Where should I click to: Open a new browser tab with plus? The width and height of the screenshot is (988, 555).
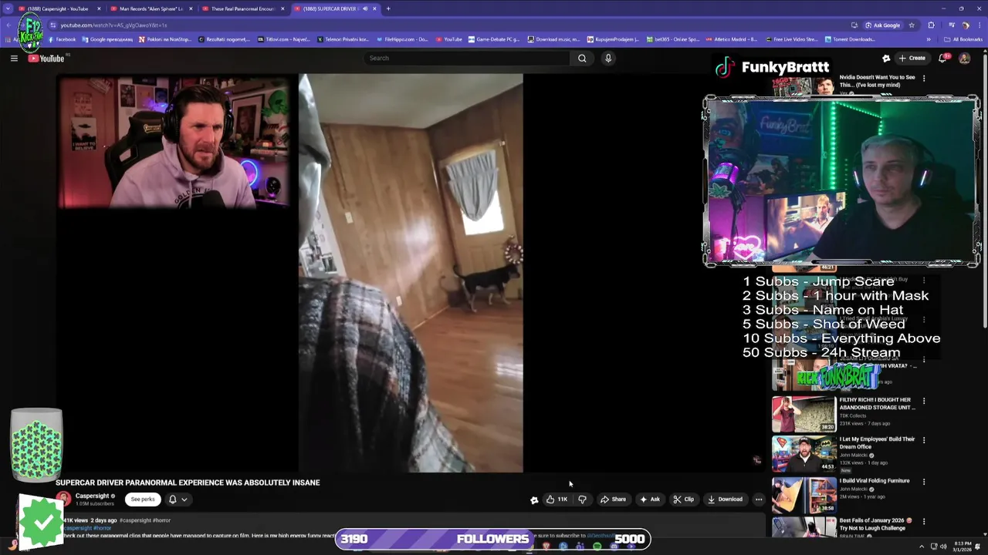pyautogui.click(x=388, y=8)
